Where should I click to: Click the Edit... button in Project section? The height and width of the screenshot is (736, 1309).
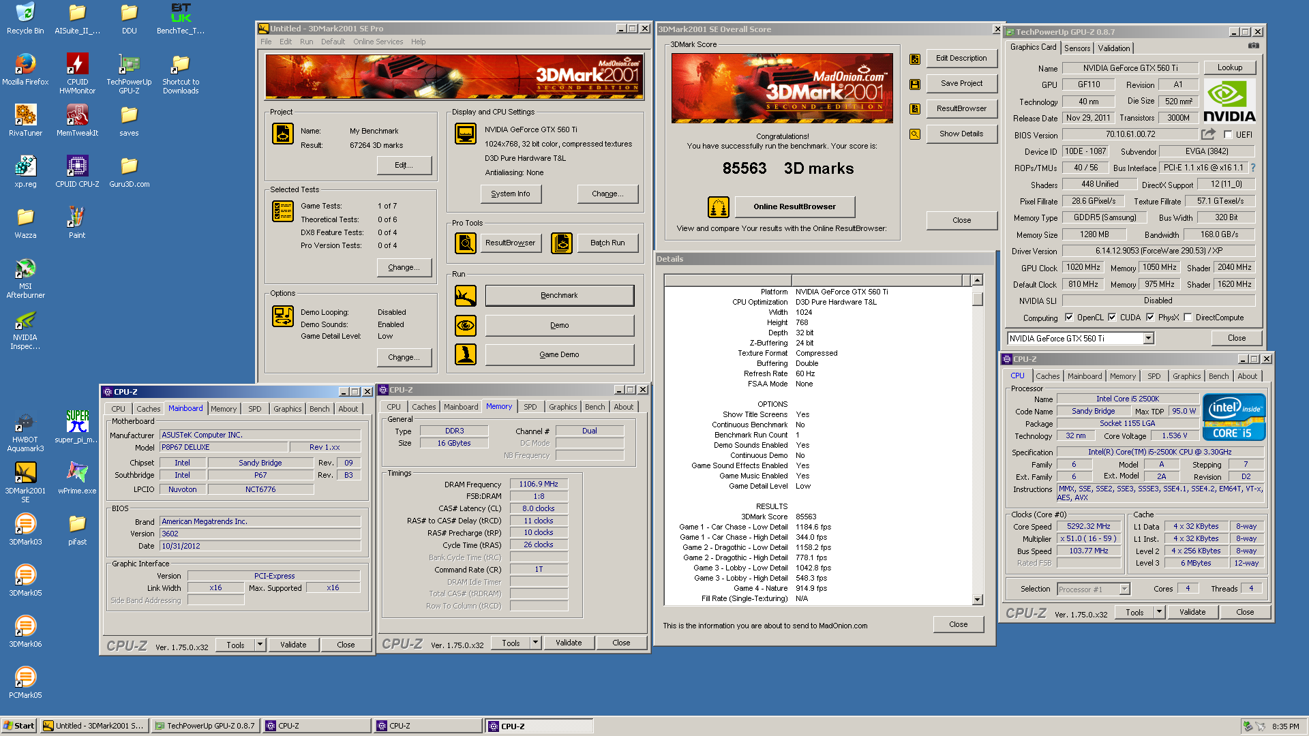point(404,165)
